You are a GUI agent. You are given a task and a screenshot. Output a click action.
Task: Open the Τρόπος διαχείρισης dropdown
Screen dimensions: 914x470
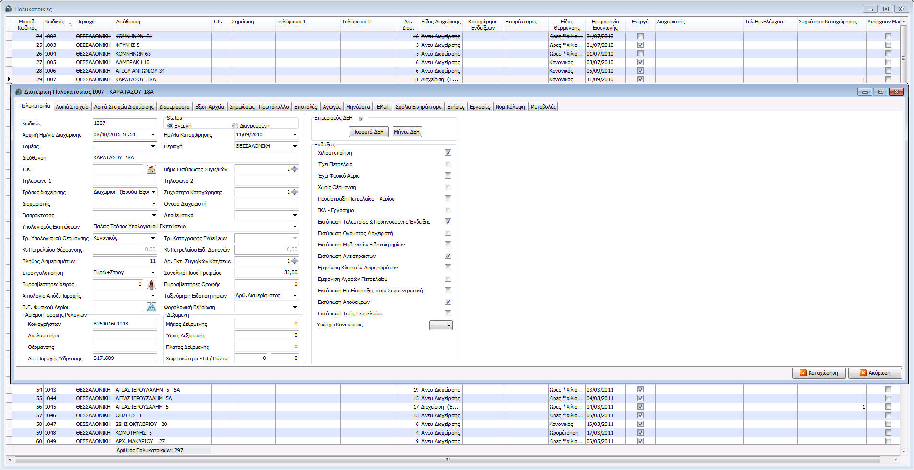tap(153, 192)
